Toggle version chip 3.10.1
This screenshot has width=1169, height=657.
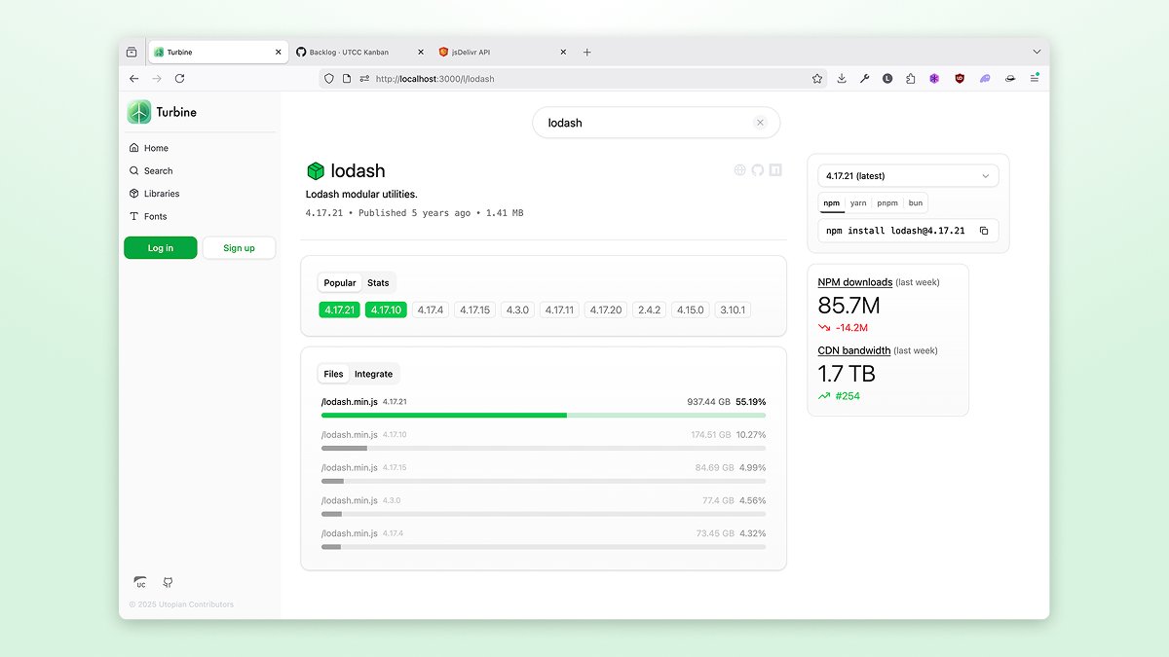tap(733, 310)
